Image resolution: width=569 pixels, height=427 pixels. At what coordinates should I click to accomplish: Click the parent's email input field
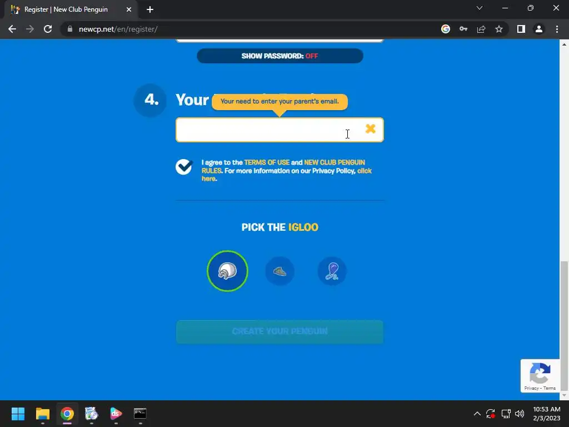[279, 130]
